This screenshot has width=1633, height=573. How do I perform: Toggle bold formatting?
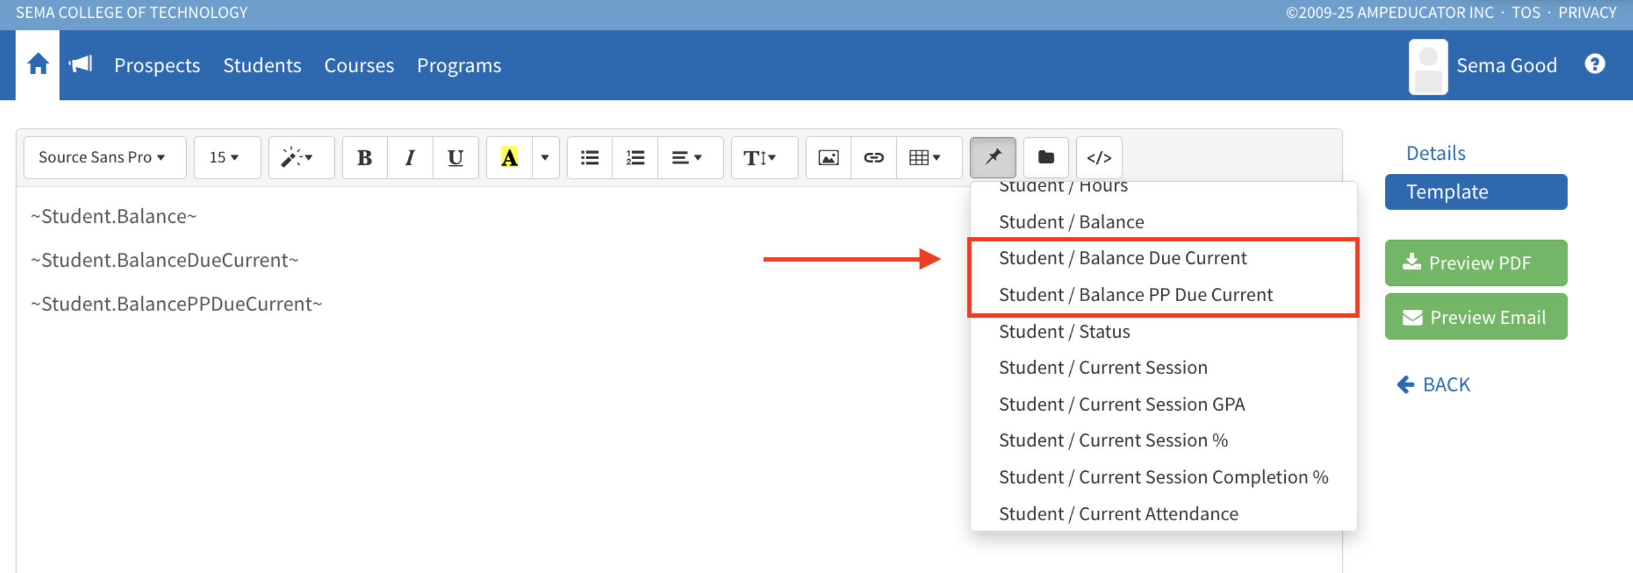click(x=364, y=158)
